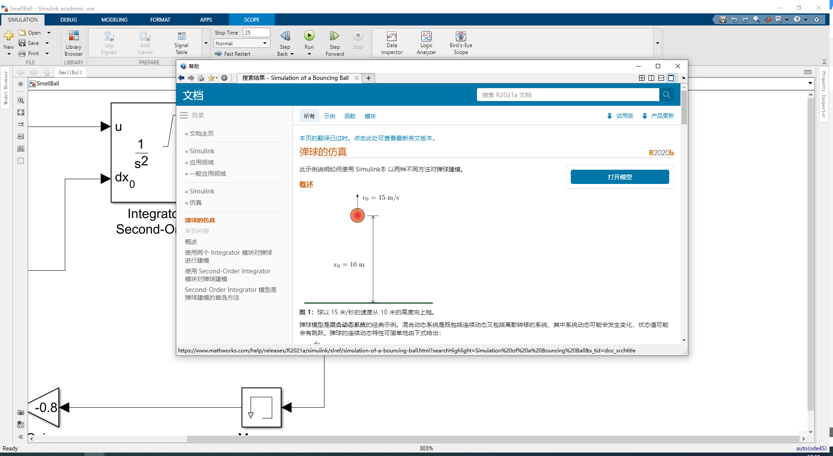Click Fit to View in canvas palette
Image resolution: width=833 pixels, height=456 pixels.
(21, 112)
